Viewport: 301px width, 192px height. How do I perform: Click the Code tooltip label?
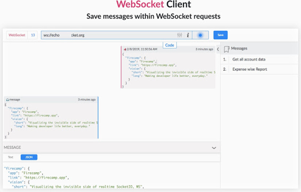coord(170,45)
